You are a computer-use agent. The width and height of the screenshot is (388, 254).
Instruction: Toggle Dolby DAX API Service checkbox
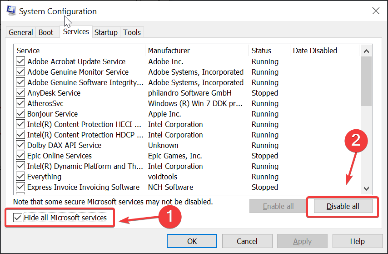20,145
